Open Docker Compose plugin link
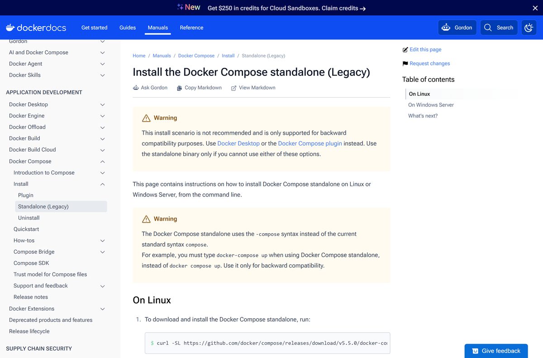 [310, 143]
